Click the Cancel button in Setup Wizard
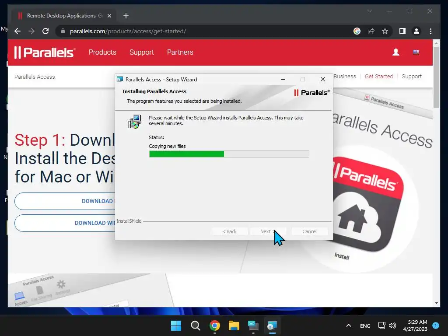The image size is (448, 336). pos(309,231)
